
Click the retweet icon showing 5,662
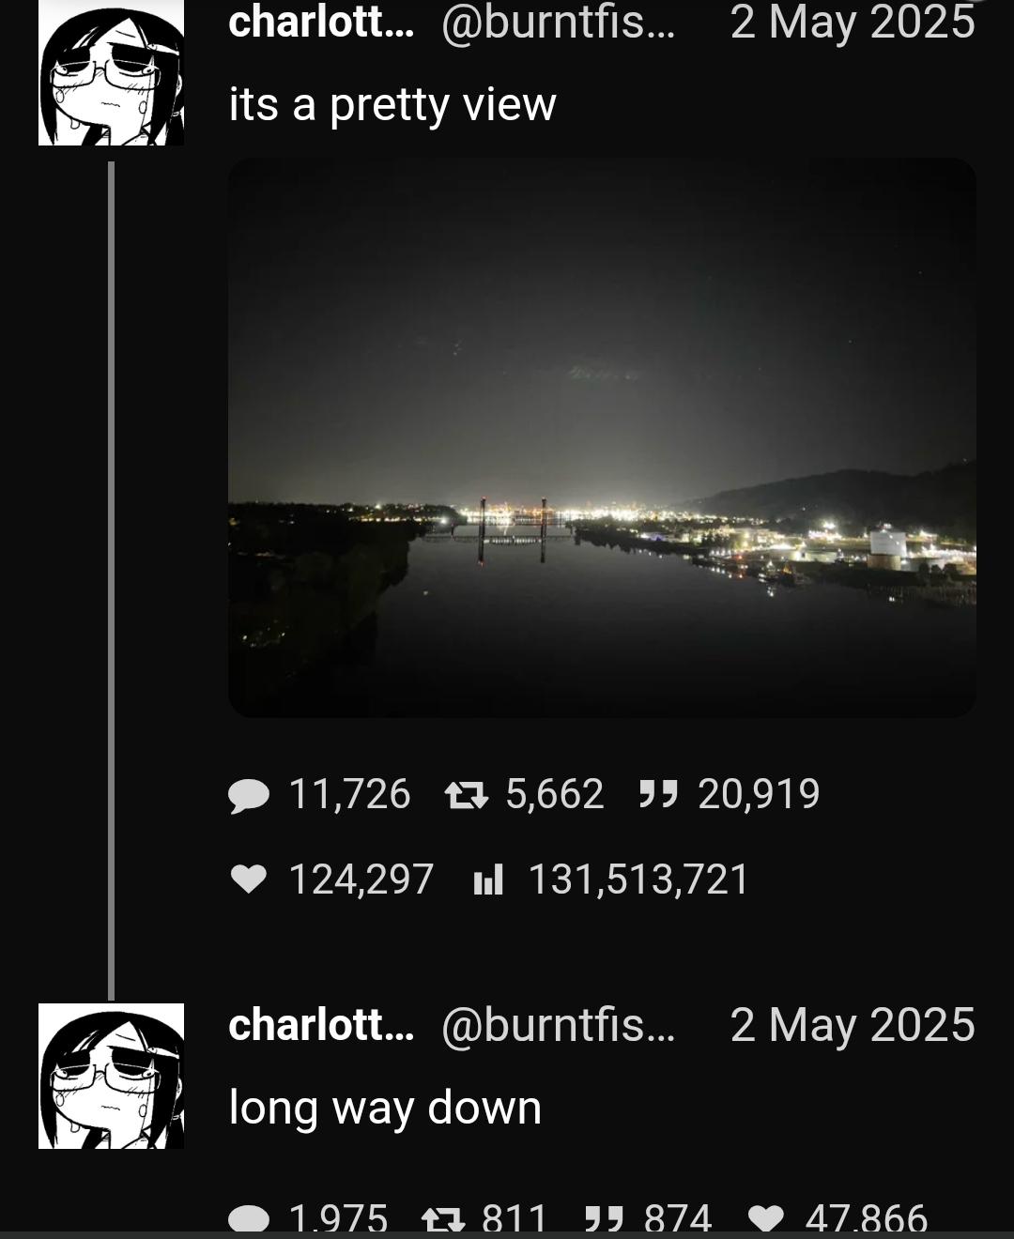point(467,796)
